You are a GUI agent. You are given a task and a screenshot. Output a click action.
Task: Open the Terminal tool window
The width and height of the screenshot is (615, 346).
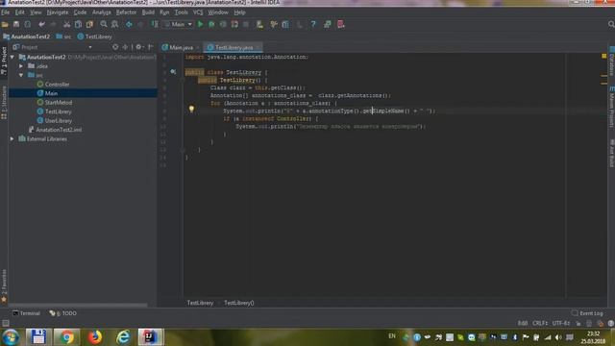pyautogui.click(x=26, y=313)
